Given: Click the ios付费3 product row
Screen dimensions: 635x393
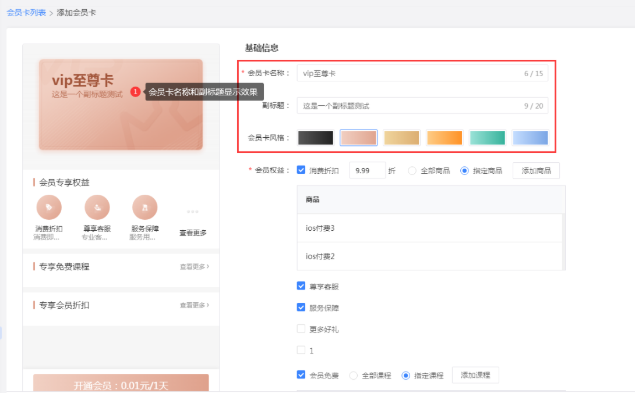Looking at the screenshot, I should (x=430, y=228).
